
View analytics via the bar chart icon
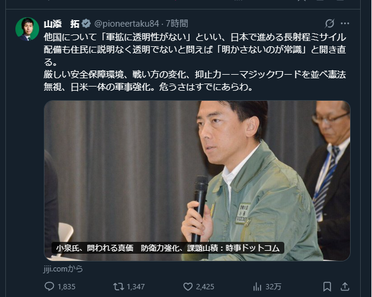coord(257,286)
